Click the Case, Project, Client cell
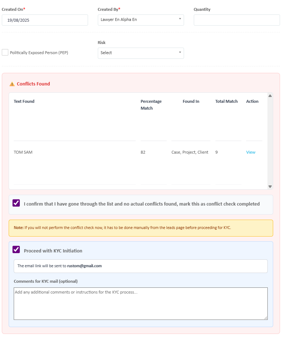284x339 pixels. point(190,152)
